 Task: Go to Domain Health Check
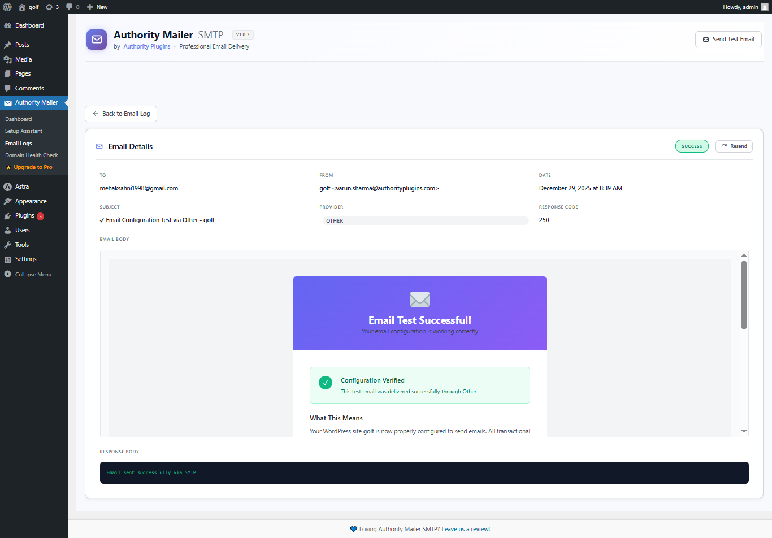[31, 155]
